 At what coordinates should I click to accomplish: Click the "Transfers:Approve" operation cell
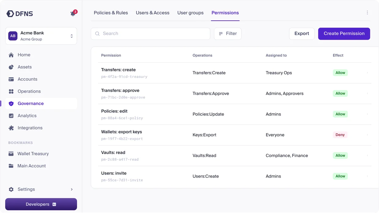(x=211, y=93)
